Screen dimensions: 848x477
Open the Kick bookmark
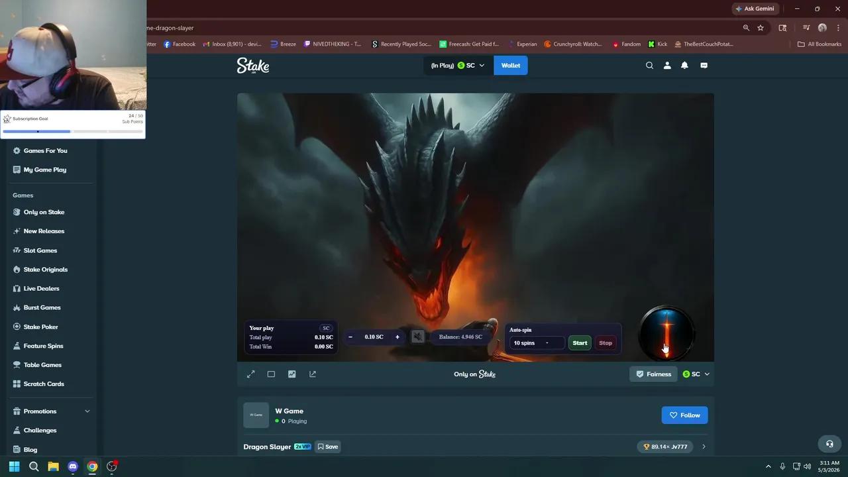pos(658,44)
